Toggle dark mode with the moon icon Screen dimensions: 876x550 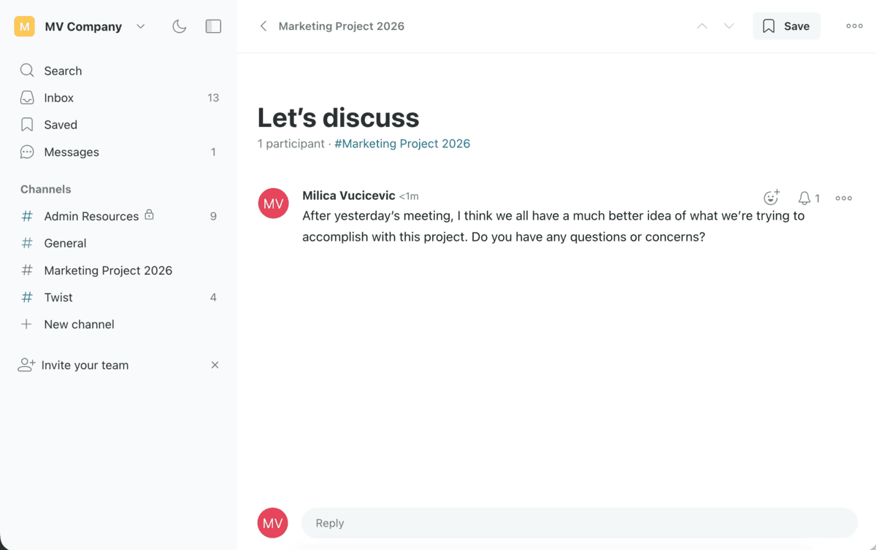[x=180, y=27]
